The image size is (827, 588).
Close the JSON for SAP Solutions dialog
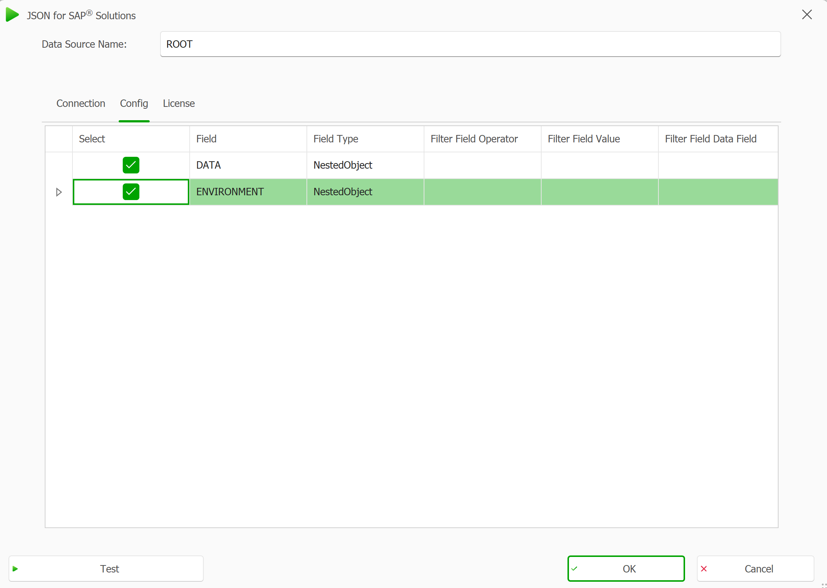pos(807,15)
